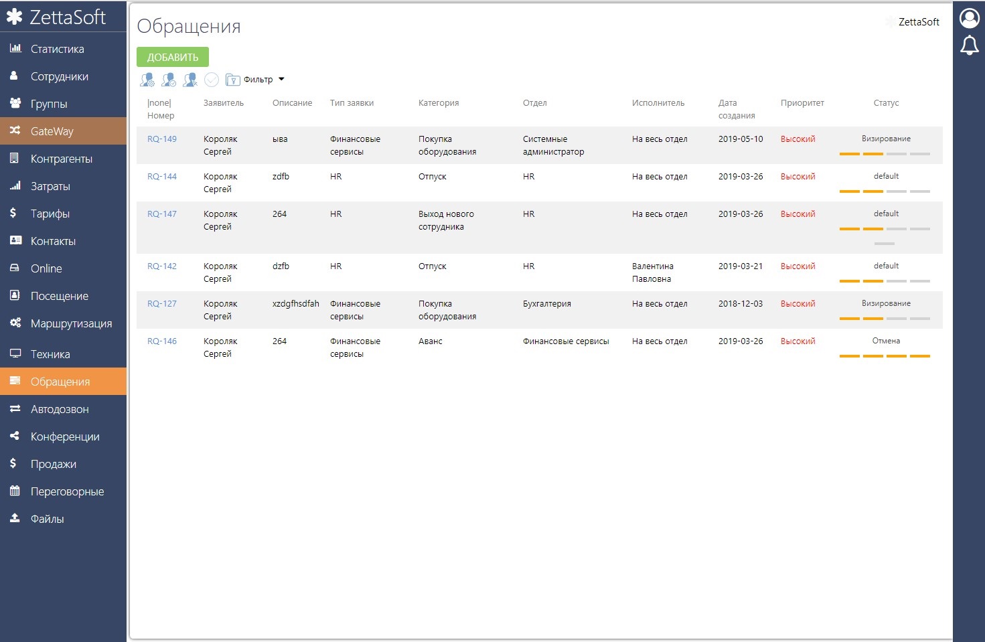This screenshot has height=642, width=985.
Task: Open the notifications bell
Action: (969, 46)
